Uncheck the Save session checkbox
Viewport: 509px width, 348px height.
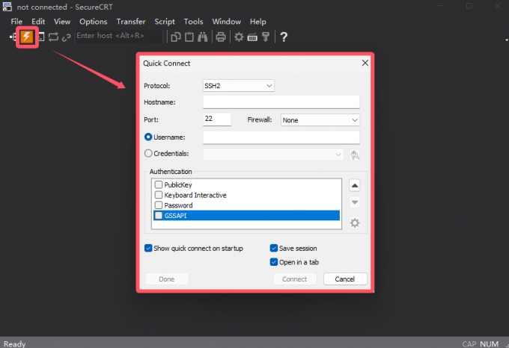274,248
